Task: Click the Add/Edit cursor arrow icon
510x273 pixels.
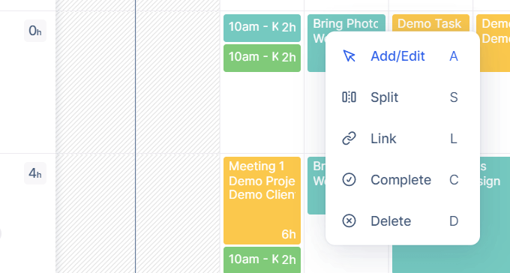Action: tap(349, 56)
